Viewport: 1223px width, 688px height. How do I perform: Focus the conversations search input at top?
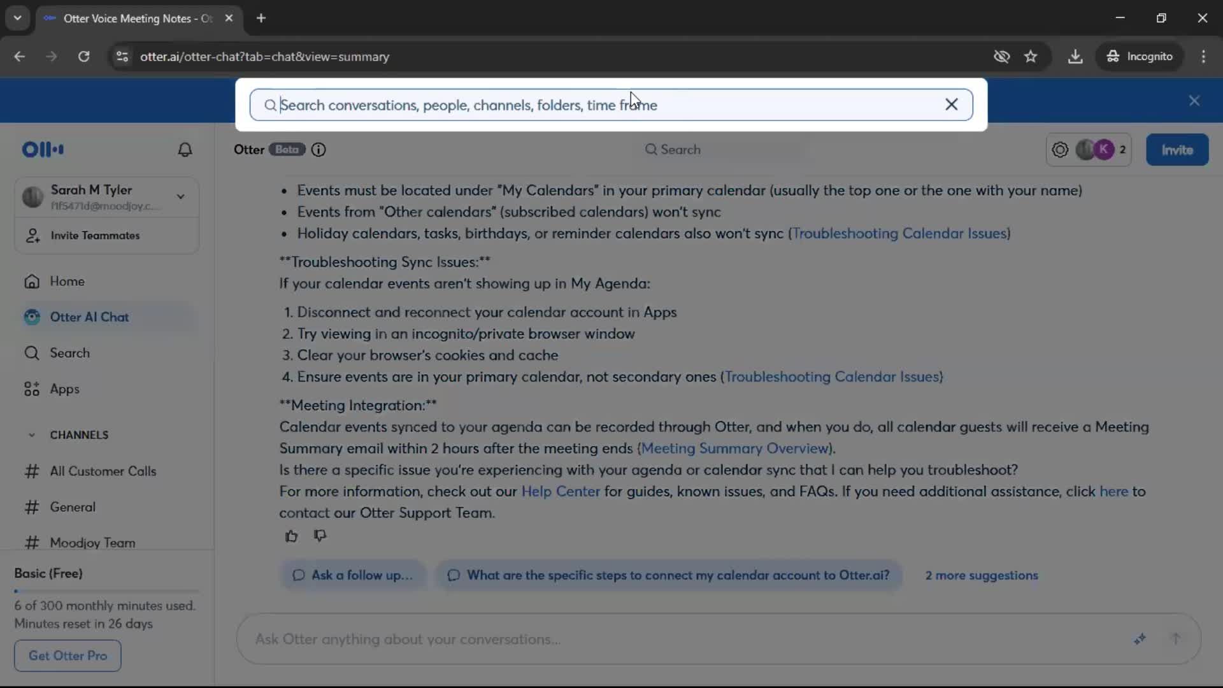(x=610, y=104)
